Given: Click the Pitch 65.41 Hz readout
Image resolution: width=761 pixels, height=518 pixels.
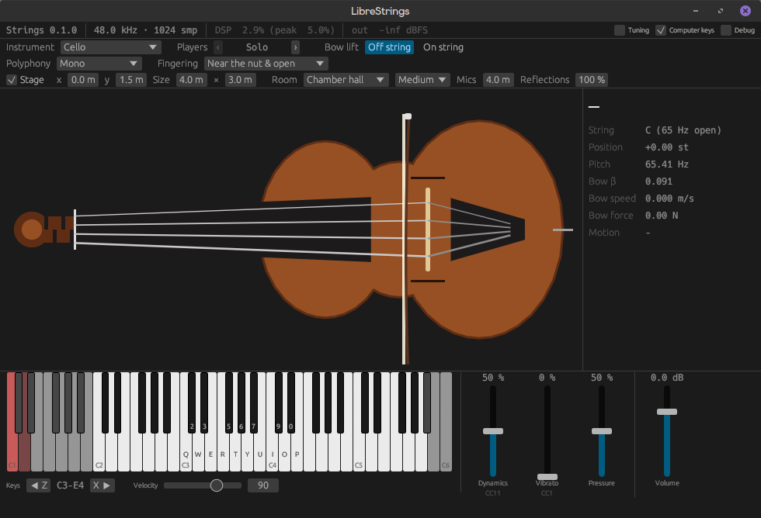Looking at the screenshot, I should point(666,164).
